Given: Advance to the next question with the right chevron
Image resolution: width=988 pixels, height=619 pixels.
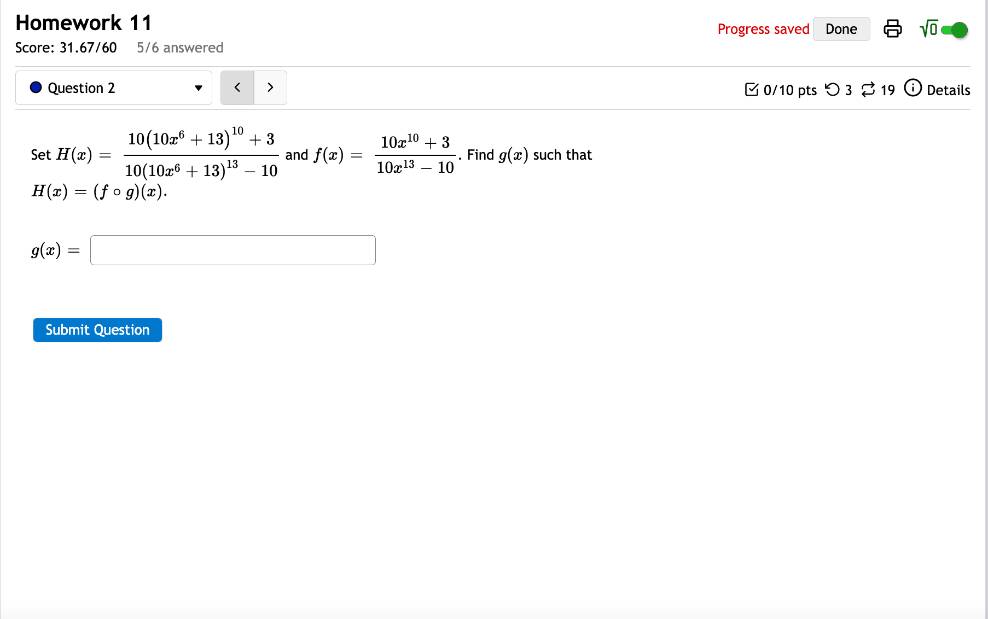Looking at the screenshot, I should 270,87.
